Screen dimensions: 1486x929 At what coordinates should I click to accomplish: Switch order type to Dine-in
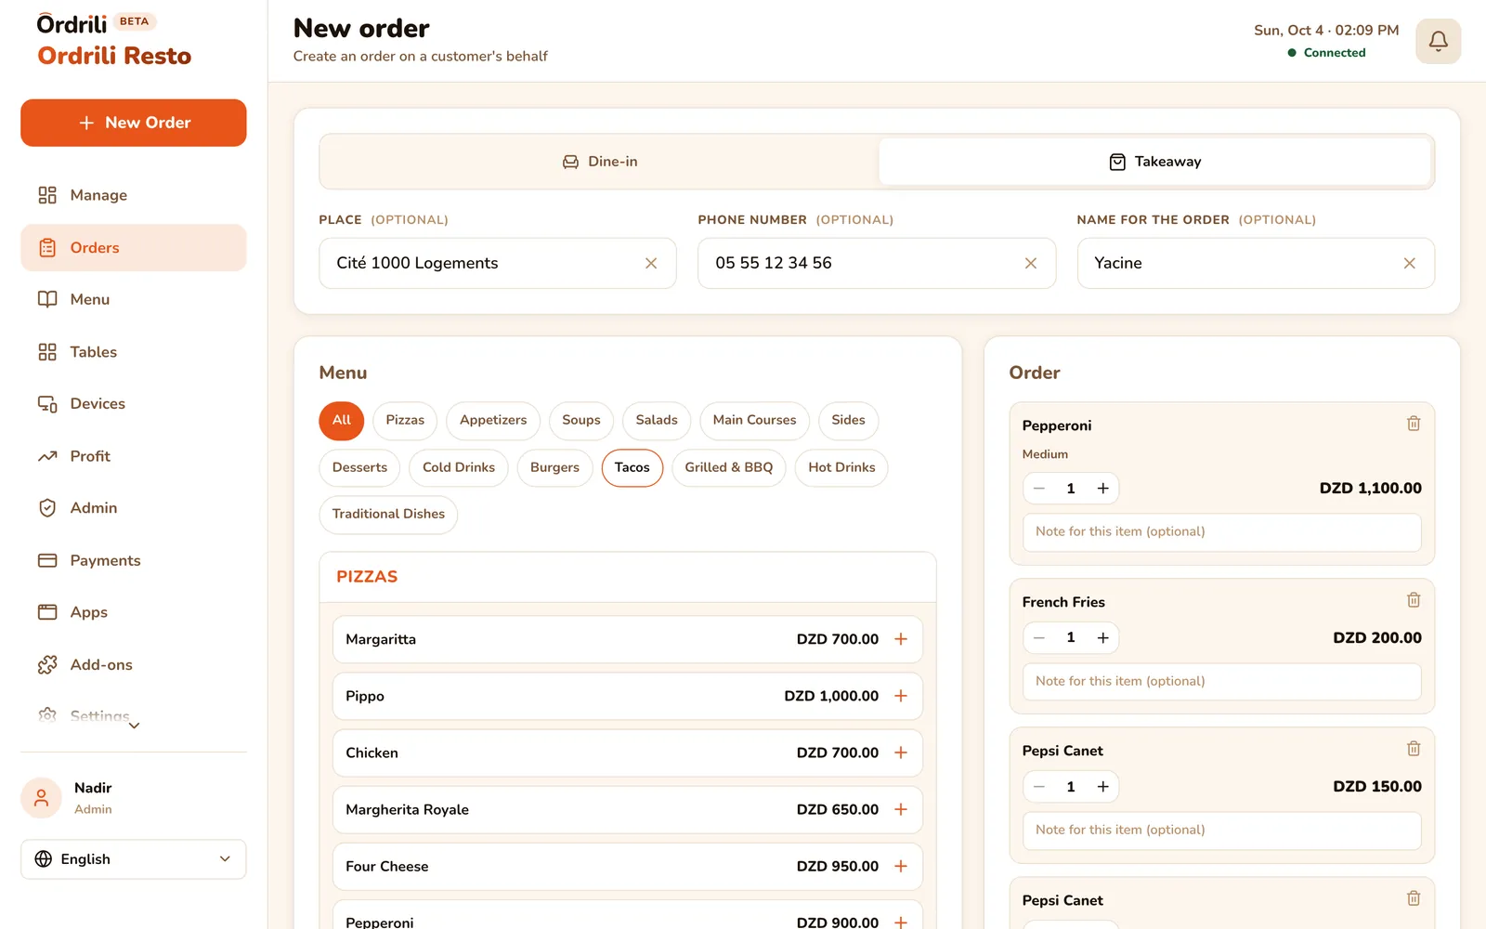point(600,162)
